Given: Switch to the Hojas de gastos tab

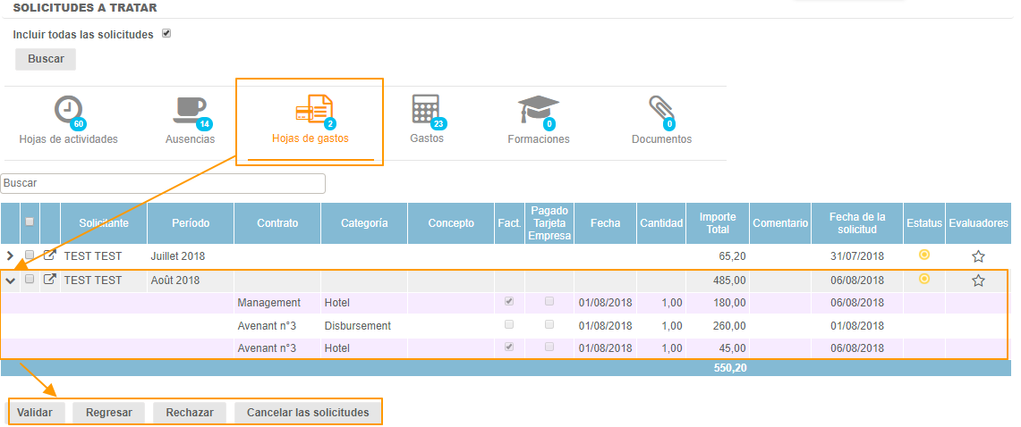Looking at the screenshot, I should (310, 120).
